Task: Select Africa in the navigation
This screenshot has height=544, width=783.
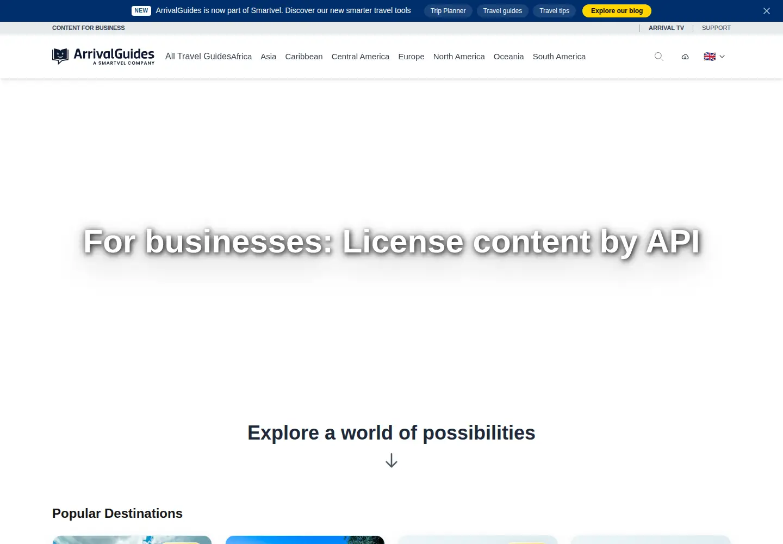Action: coord(241,57)
